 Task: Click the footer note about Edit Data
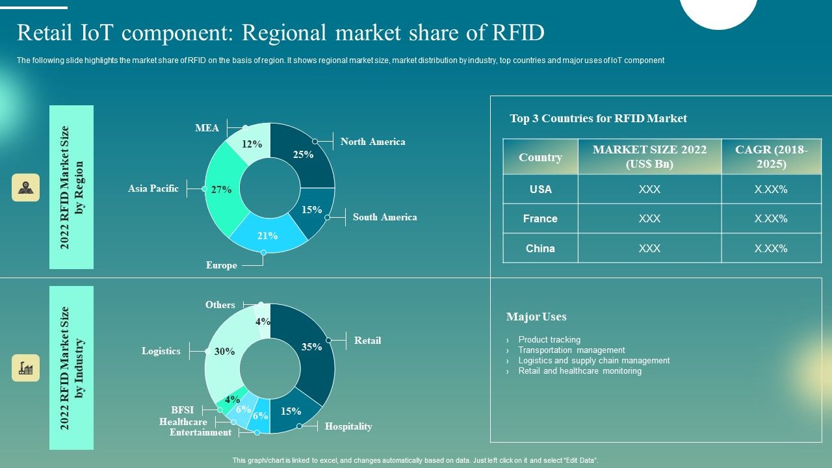tap(415, 460)
